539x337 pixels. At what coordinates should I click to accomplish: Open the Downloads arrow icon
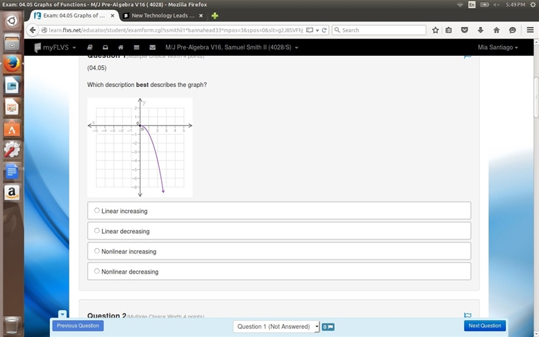tap(480, 30)
